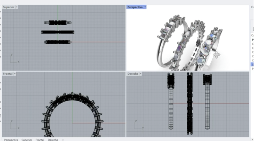Click the Perspectiva viewport title label

tap(135, 7)
